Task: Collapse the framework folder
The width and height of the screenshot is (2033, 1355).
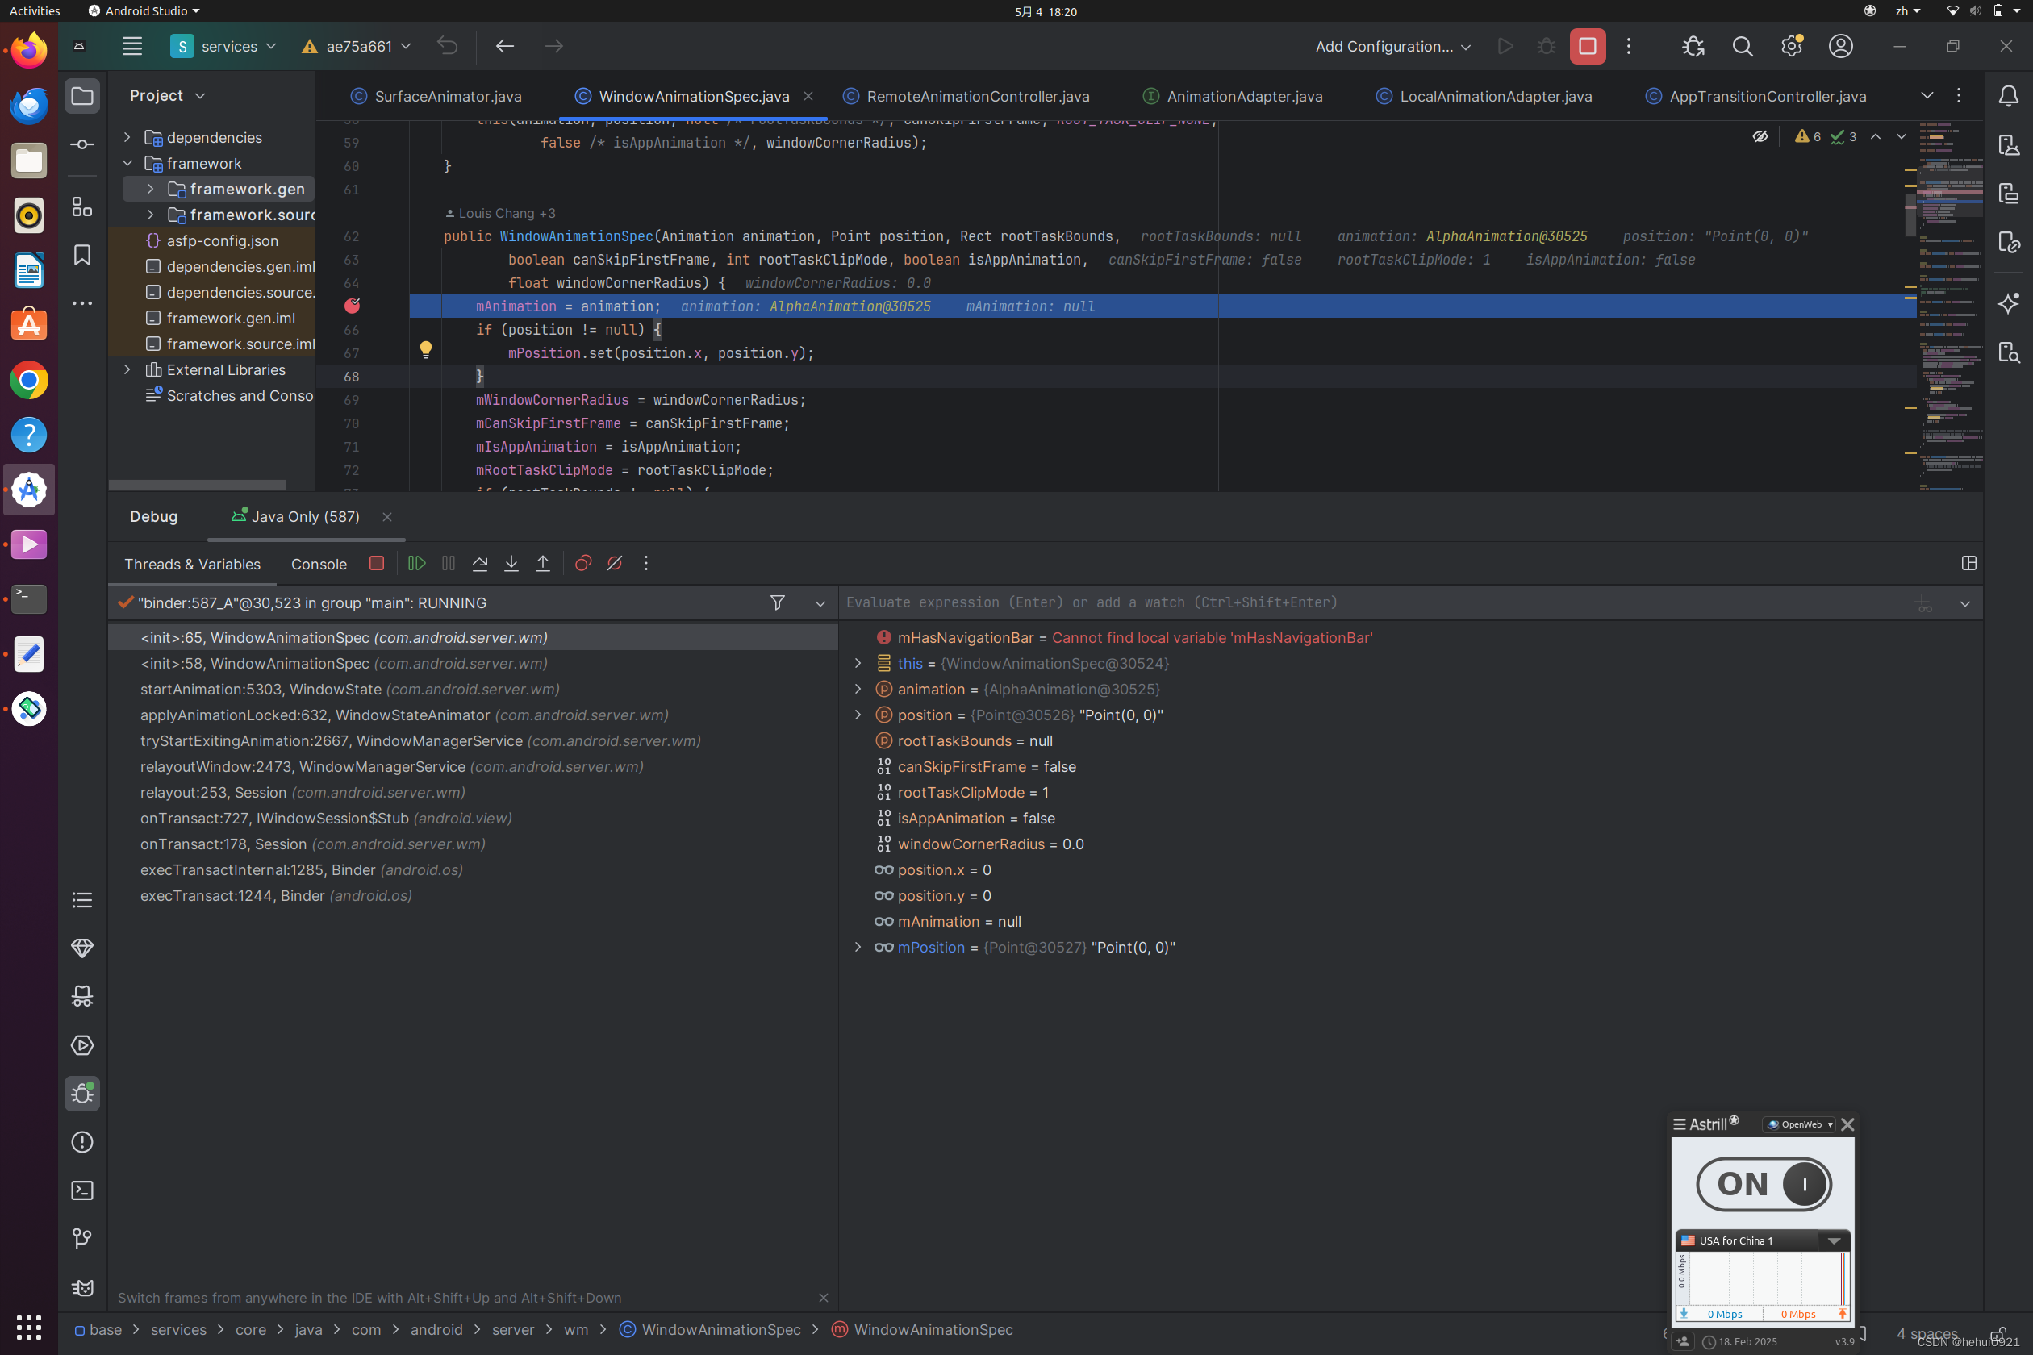Action: point(127,163)
